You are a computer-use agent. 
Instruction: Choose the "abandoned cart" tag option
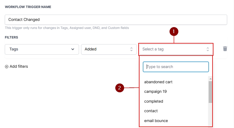[x=158, y=82]
